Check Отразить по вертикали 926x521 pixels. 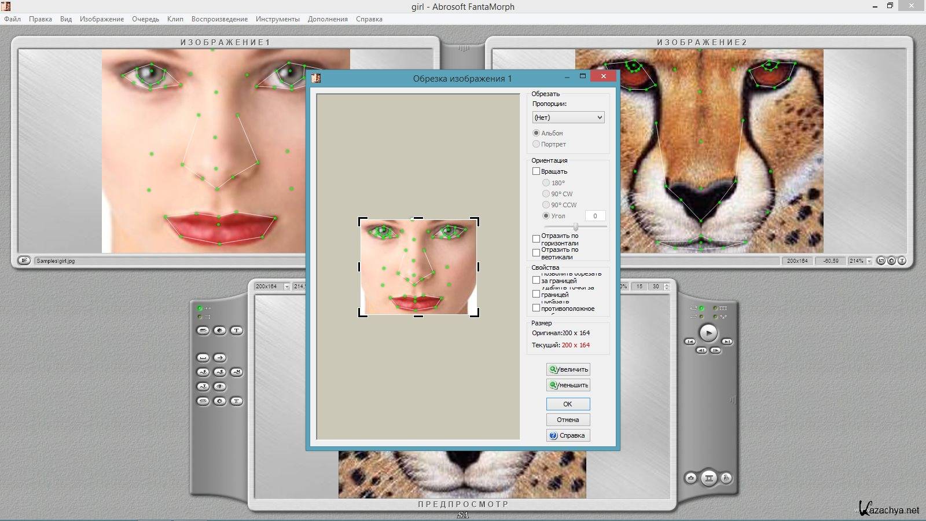pos(536,253)
